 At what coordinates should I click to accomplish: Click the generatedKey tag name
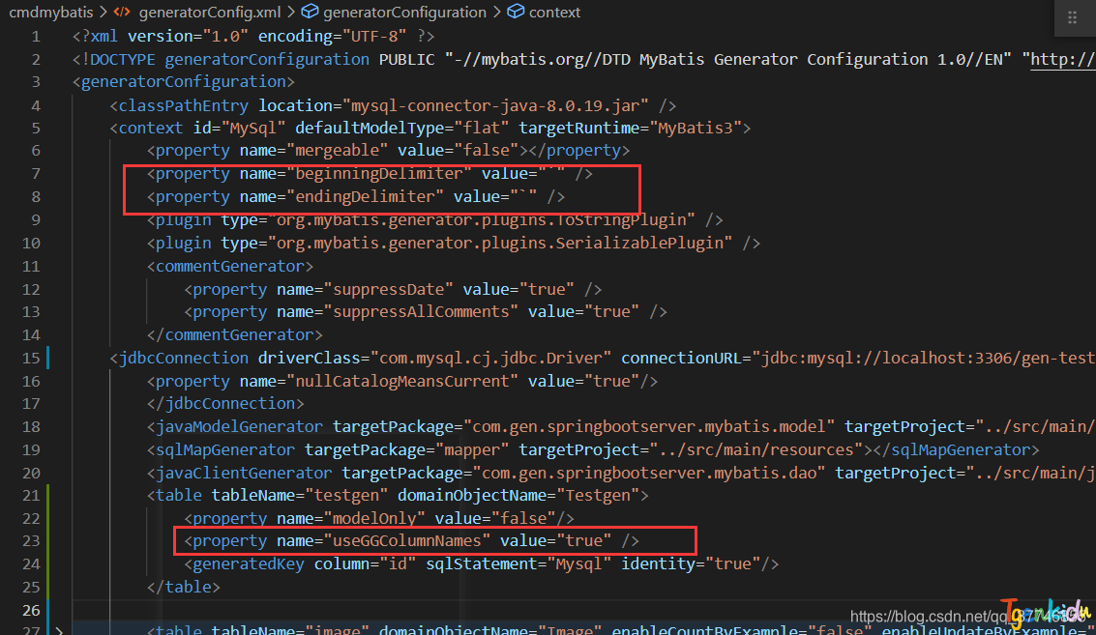[249, 563]
